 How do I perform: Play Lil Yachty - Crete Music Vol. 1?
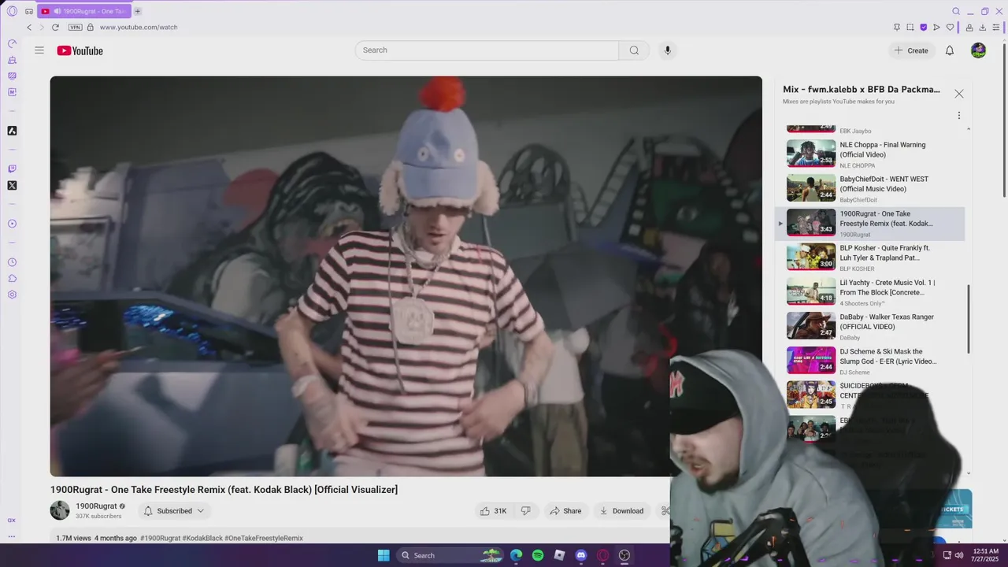(870, 291)
